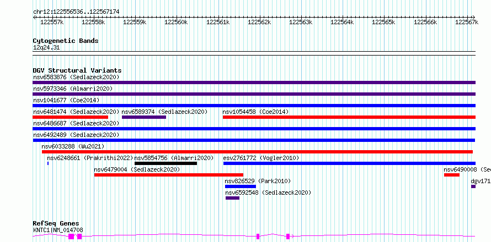The width and height of the screenshot is (491, 242).
Task: Click the chr12:122556536..122567174 region text
Action: tap(76, 12)
